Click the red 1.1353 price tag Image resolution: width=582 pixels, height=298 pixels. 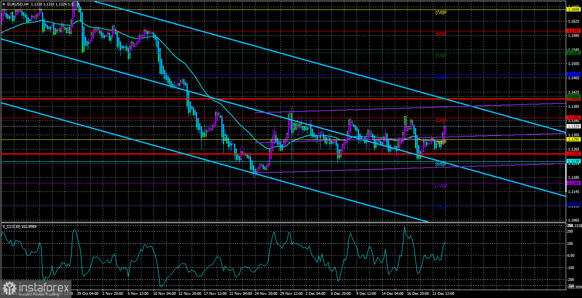point(574,118)
